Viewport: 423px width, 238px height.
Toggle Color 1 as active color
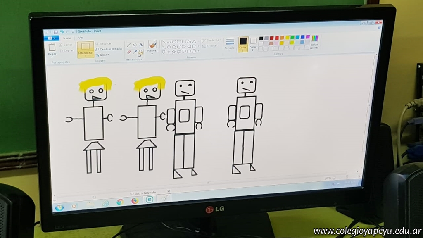tap(243, 43)
